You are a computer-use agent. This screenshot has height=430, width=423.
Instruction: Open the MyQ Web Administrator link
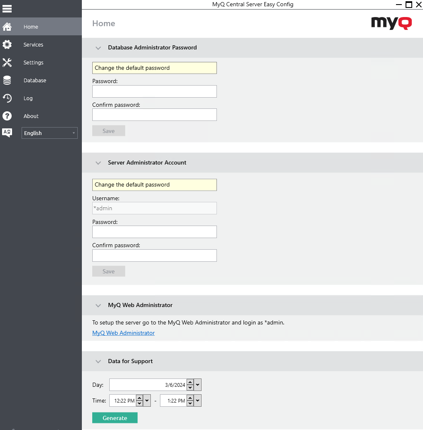[x=123, y=333]
